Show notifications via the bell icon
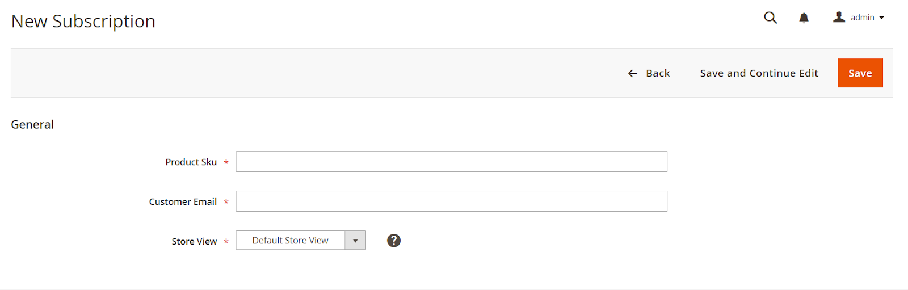The width and height of the screenshot is (908, 290). point(804,18)
